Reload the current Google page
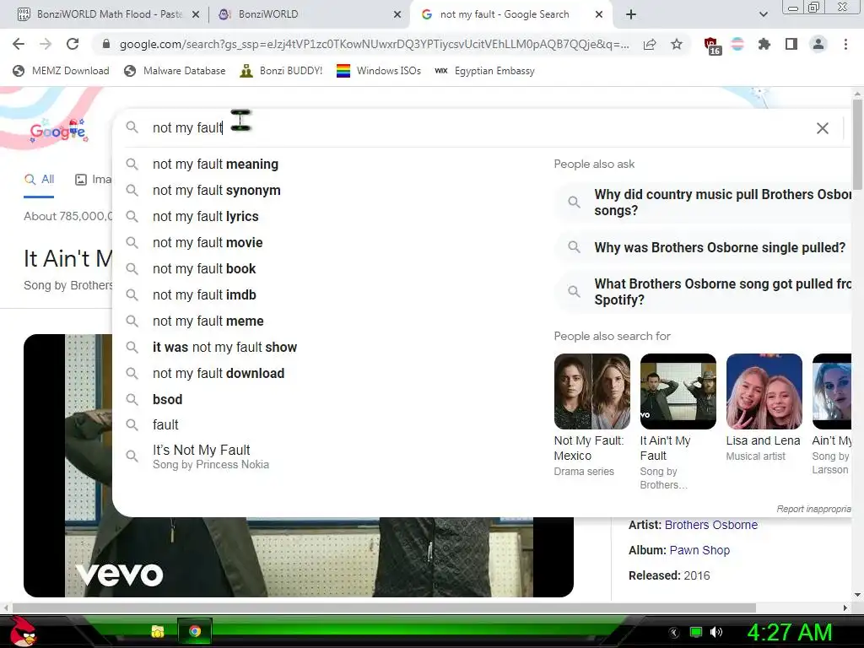864x648 pixels. [73, 44]
